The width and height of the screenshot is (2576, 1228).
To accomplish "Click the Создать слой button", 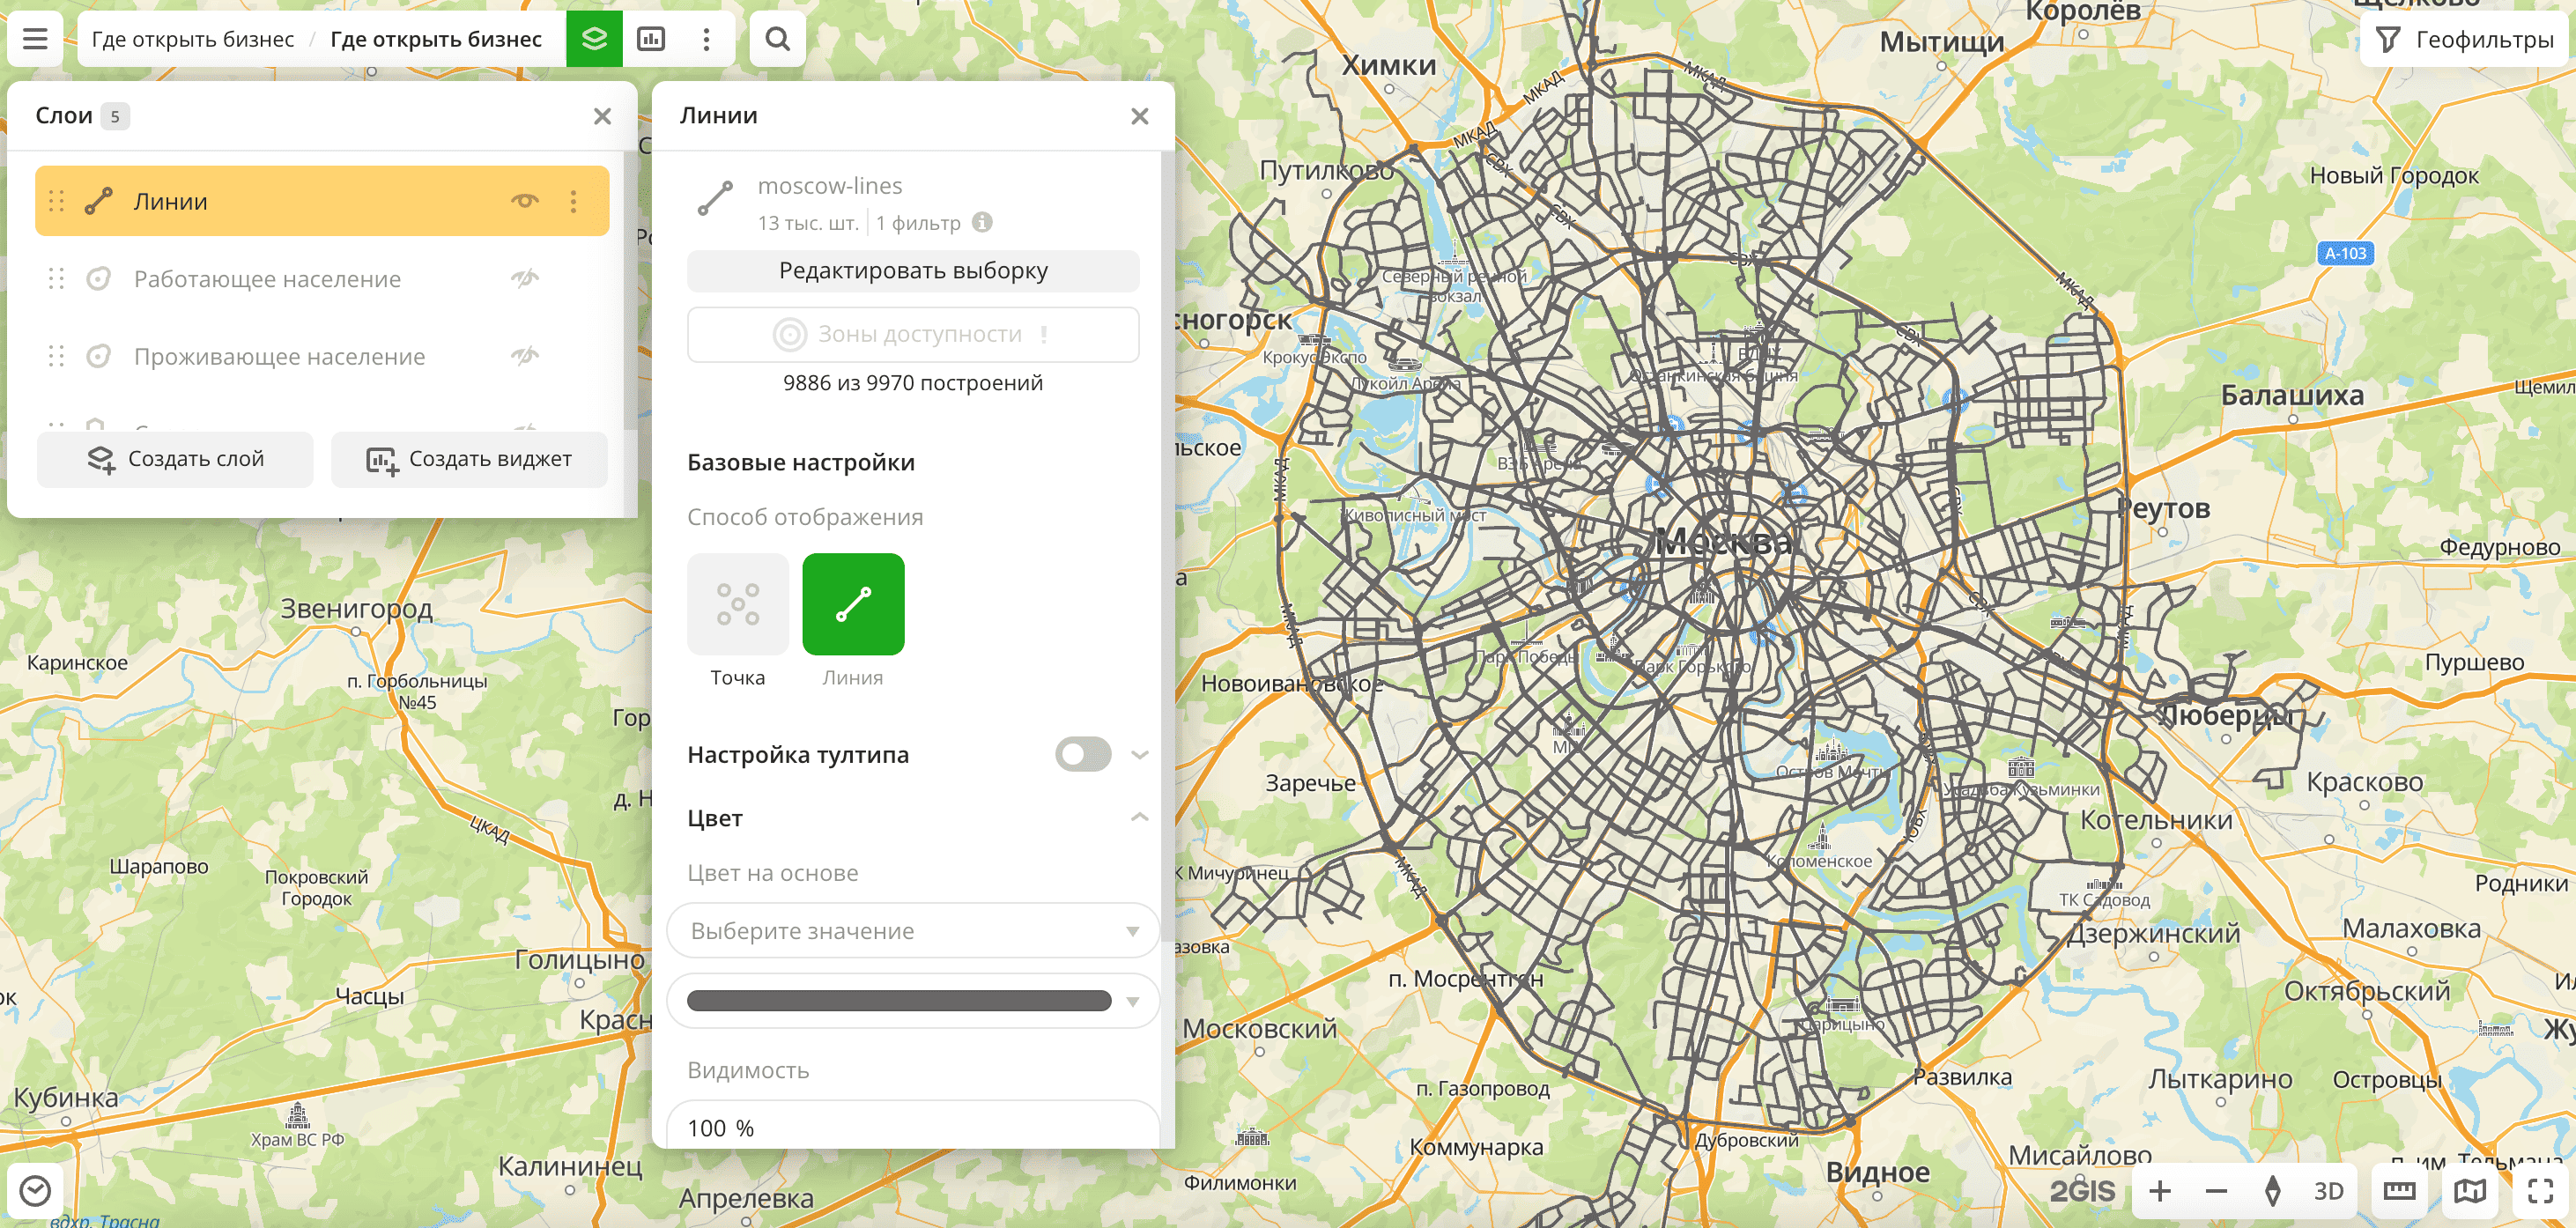I will coord(175,459).
